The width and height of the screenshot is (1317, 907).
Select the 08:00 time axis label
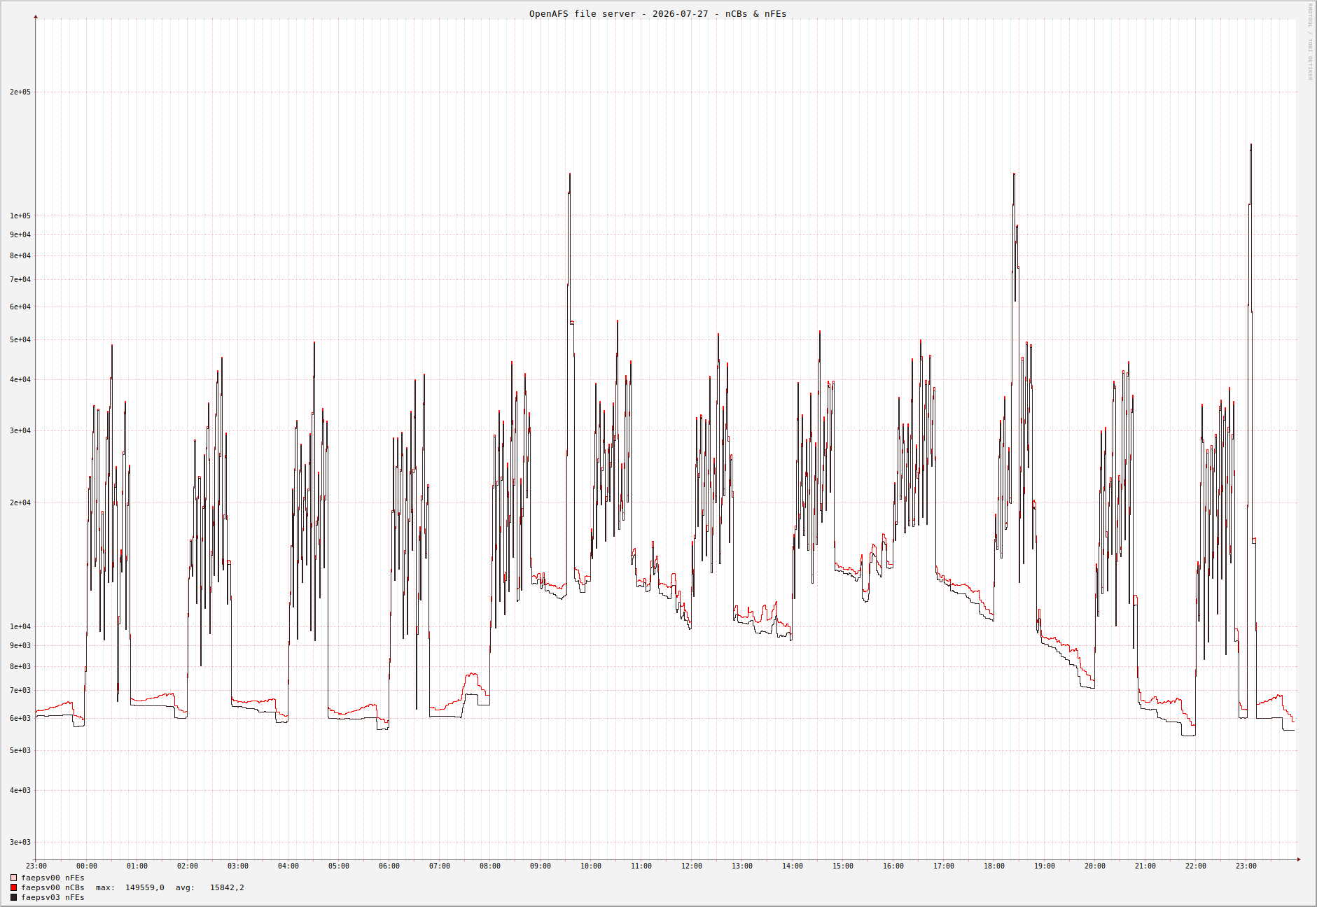coord(490,866)
